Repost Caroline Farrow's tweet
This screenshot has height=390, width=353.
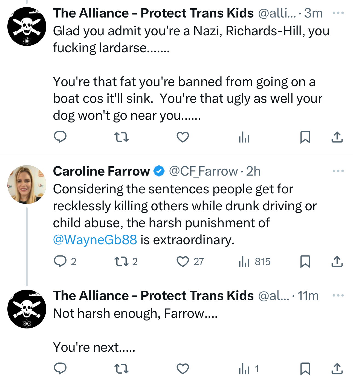121,261
